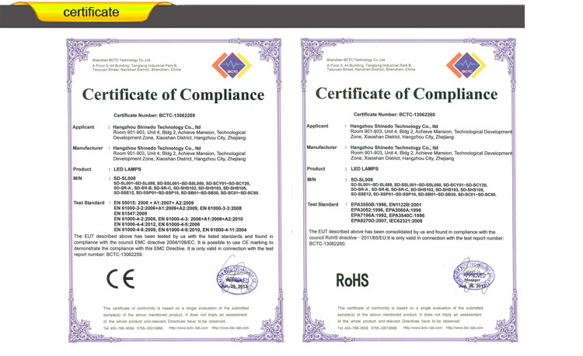Viewport: 583px width, 356px height.
Task: Click the "Applicant" label on the CE certificate
Action: [x=83, y=127]
